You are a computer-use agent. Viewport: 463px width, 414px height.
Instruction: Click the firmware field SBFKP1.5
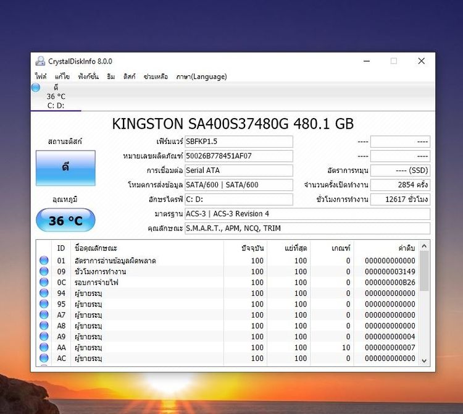[x=239, y=142]
